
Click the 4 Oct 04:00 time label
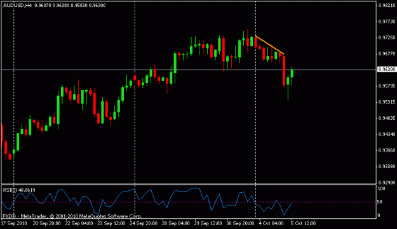click(271, 223)
